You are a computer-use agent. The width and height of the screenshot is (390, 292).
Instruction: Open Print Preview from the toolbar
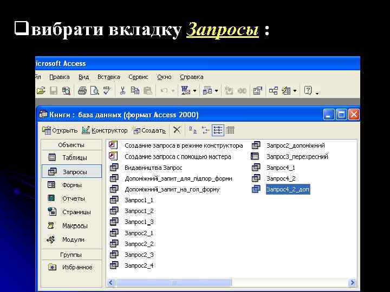click(95, 91)
